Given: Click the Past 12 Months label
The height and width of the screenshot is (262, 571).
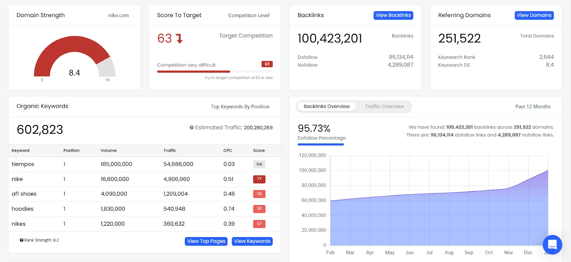Looking at the screenshot, I should (x=533, y=107).
